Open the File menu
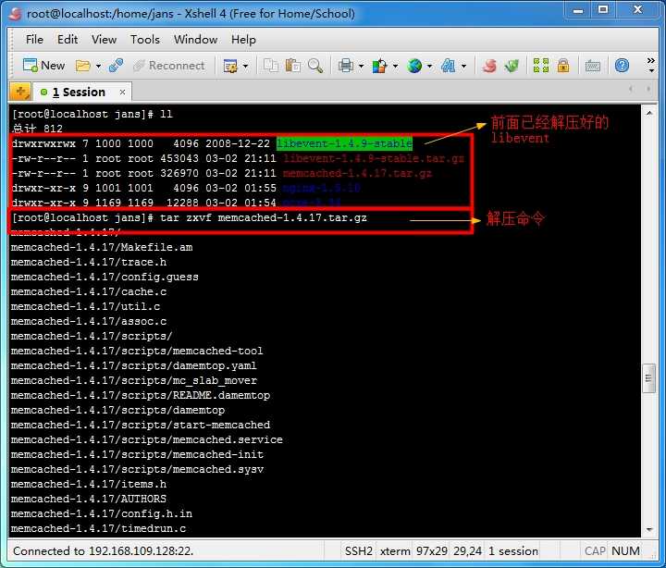The height and width of the screenshot is (568, 666). pyautogui.click(x=34, y=40)
